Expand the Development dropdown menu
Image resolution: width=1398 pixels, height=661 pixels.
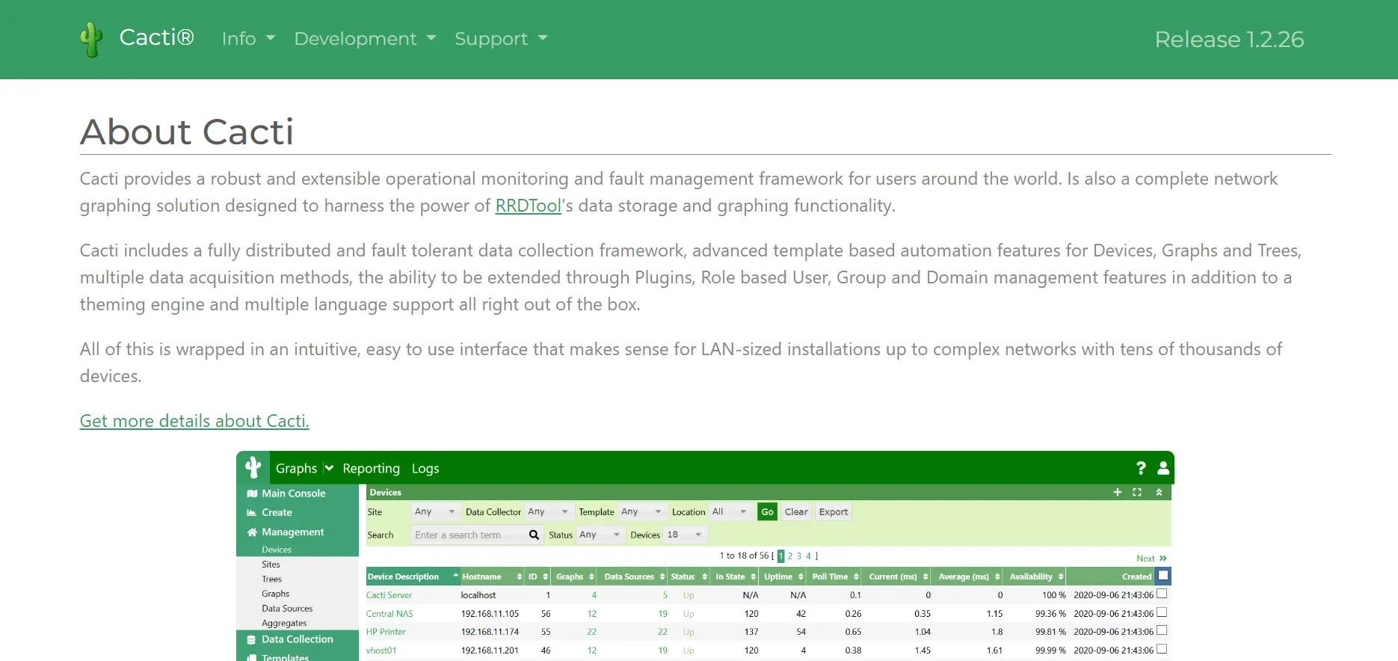point(365,39)
